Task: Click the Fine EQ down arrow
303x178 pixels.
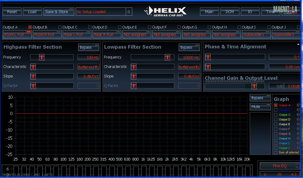Action: pyautogui.click(x=297, y=167)
